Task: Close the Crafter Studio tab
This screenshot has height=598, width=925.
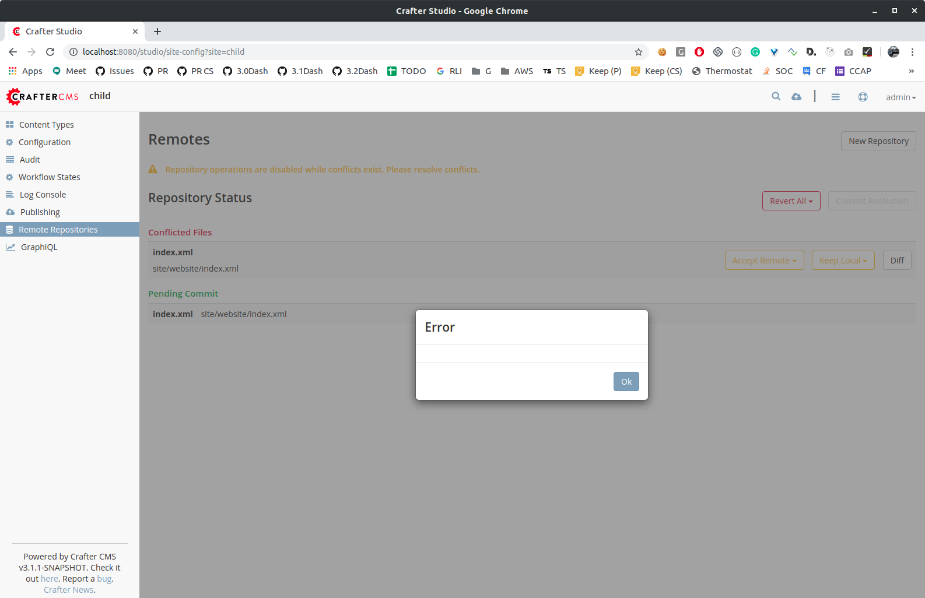Action: point(135,31)
